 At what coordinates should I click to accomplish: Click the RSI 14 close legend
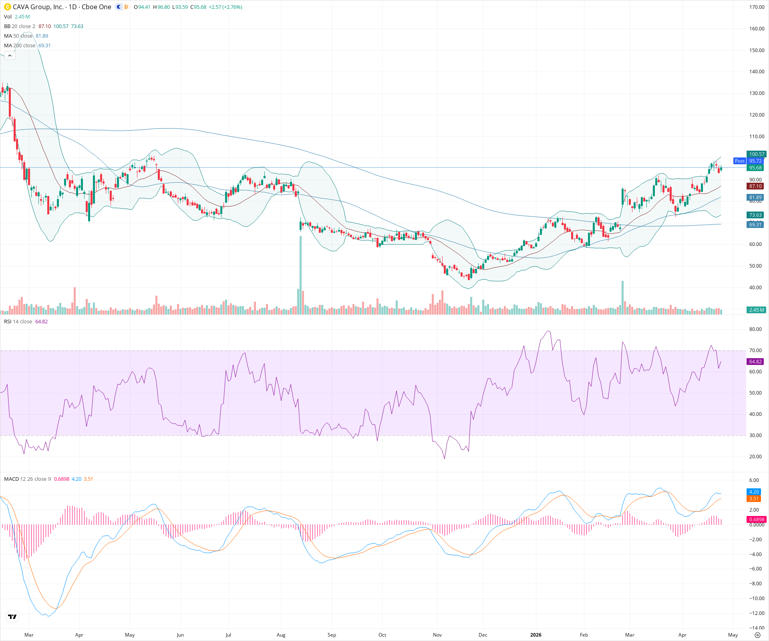[18, 321]
